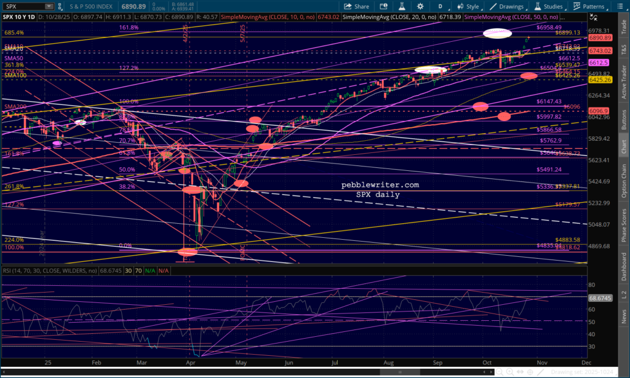
Task: Click the news/events icon beside Share
Action: [x=384, y=6]
